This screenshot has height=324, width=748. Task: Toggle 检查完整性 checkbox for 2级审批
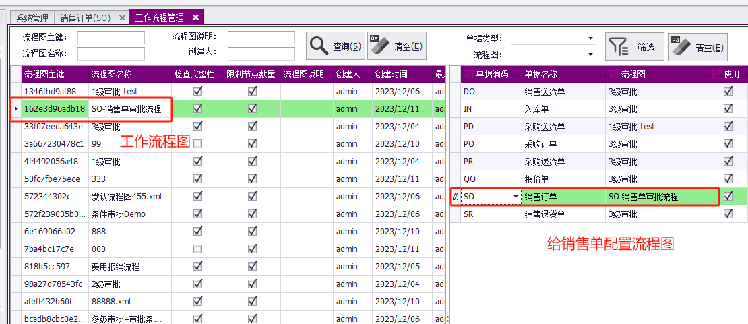tap(197, 284)
